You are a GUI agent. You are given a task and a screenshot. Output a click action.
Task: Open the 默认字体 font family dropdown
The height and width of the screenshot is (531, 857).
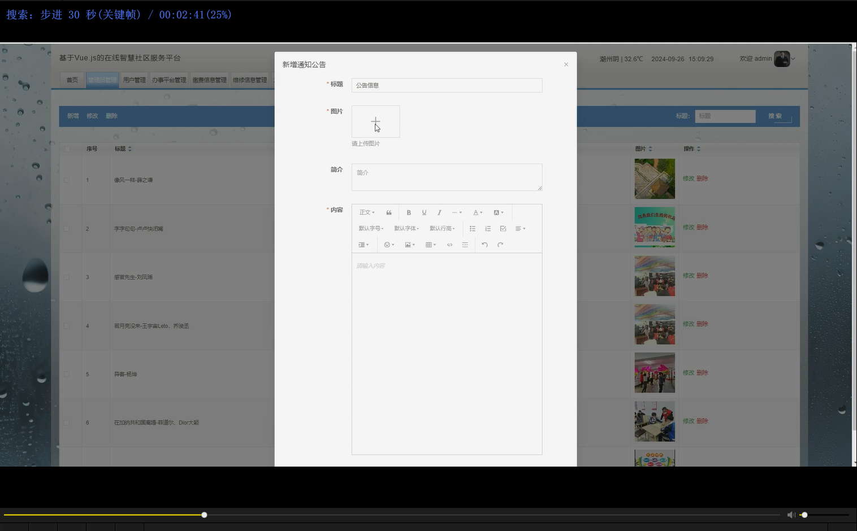coord(406,228)
